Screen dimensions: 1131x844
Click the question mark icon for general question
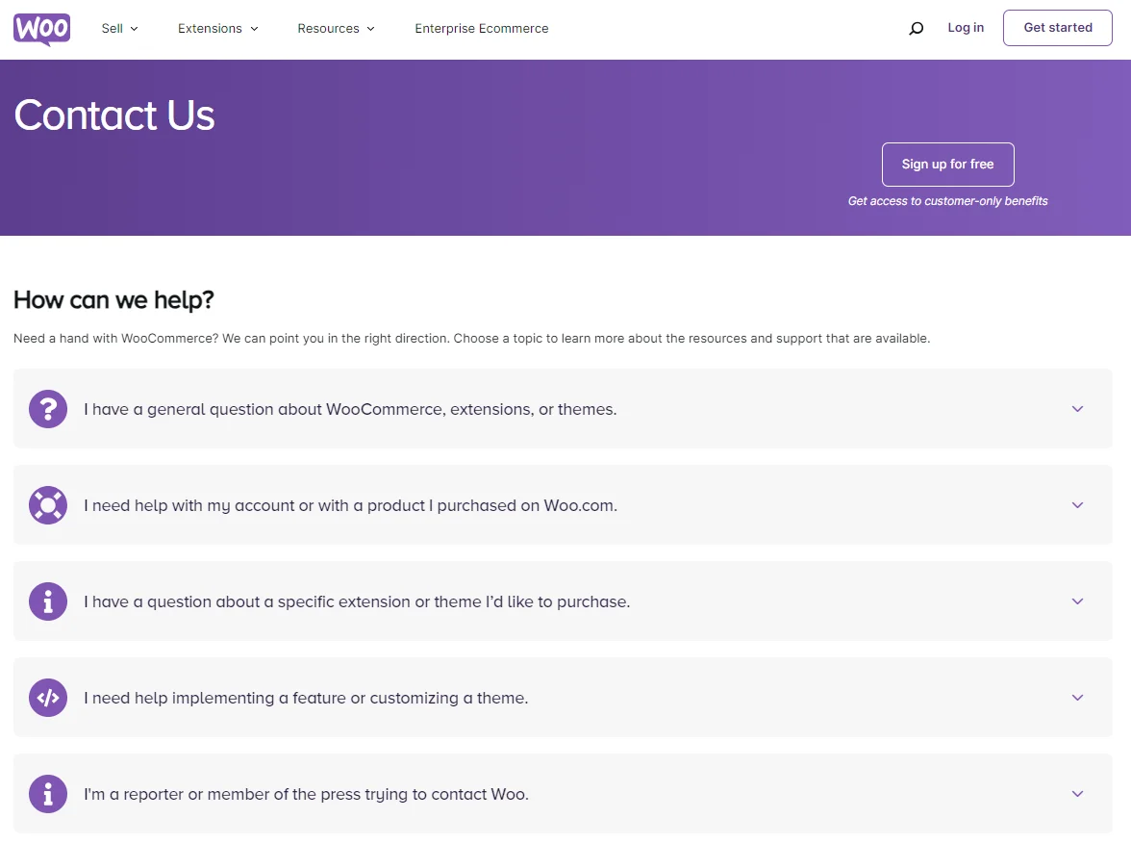(x=48, y=409)
